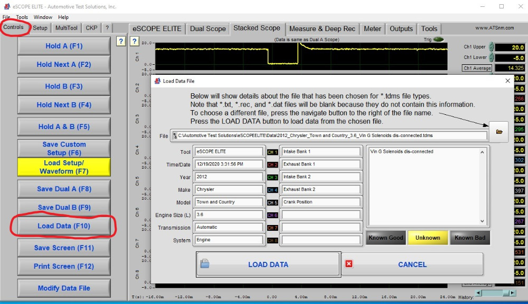
Task: Adjust the Ch1 Upper knob
Action: click(491, 47)
